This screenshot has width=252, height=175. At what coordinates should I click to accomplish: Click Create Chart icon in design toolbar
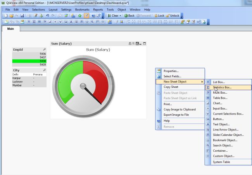(x=50, y=22)
